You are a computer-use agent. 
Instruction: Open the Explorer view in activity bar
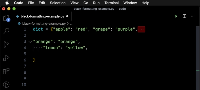click(x=6, y=18)
